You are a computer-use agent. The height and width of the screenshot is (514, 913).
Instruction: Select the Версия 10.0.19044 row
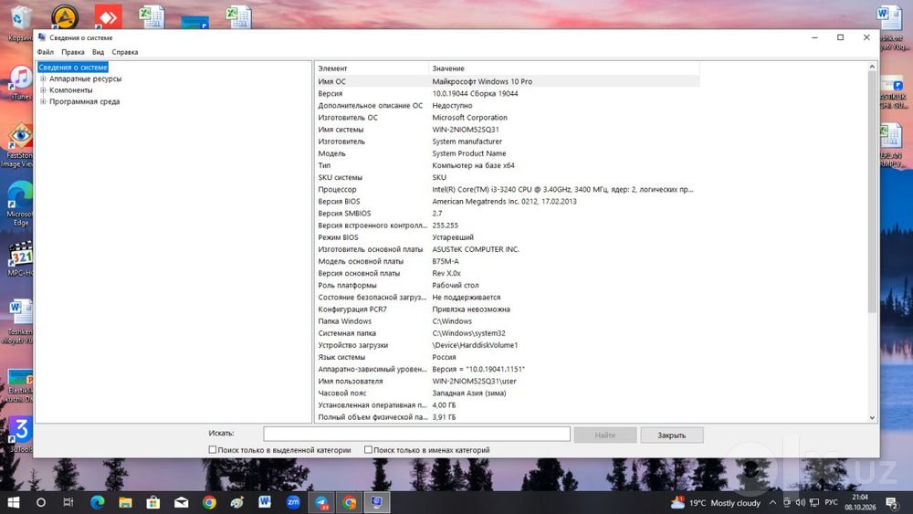point(507,93)
